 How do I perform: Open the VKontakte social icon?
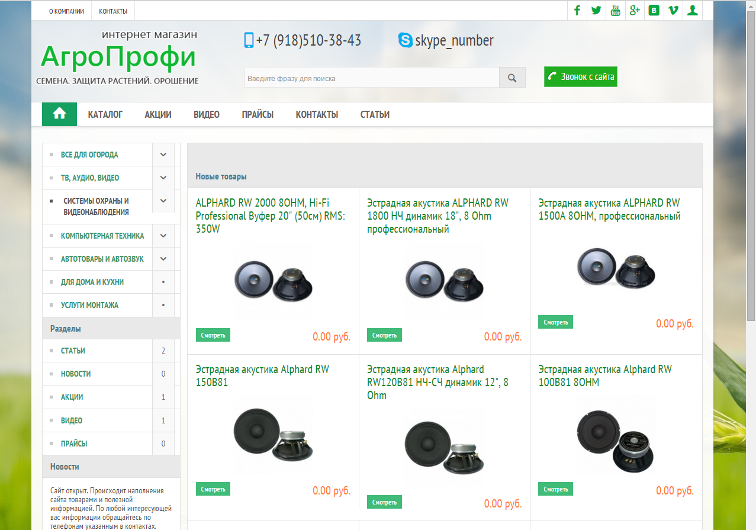(x=654, y=11)
